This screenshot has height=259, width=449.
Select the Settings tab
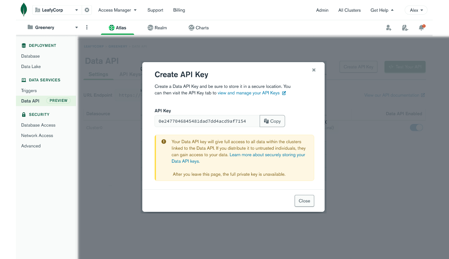tap(98, 74)
